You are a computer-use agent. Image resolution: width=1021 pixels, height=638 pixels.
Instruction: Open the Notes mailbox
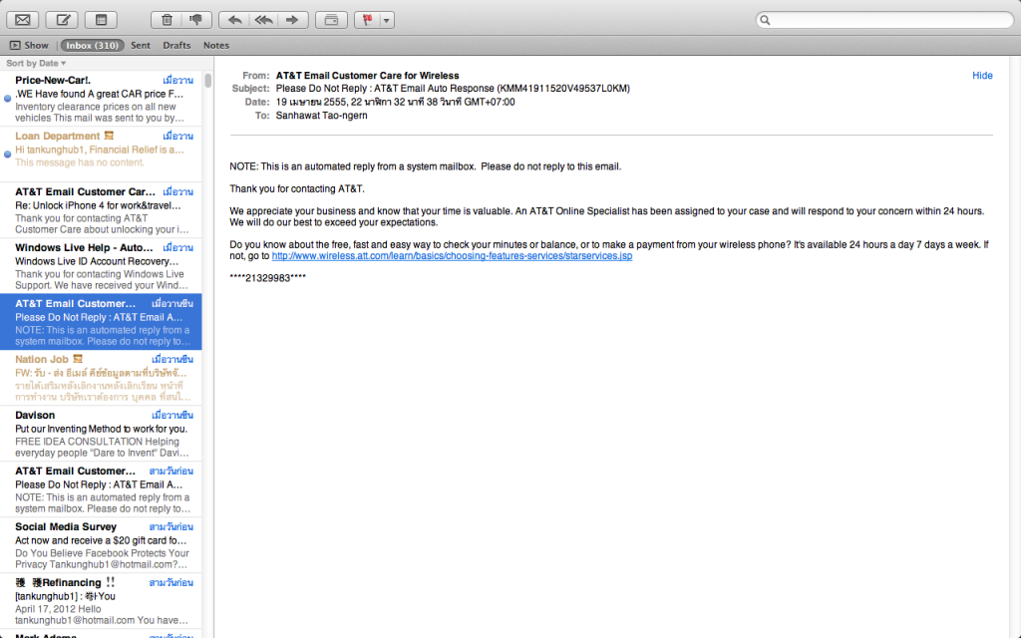point(215,45)
